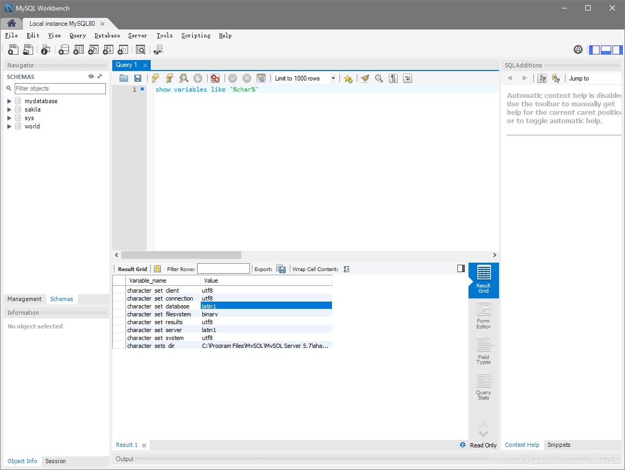Click the Filter objects search field

(x=60, y=88)
